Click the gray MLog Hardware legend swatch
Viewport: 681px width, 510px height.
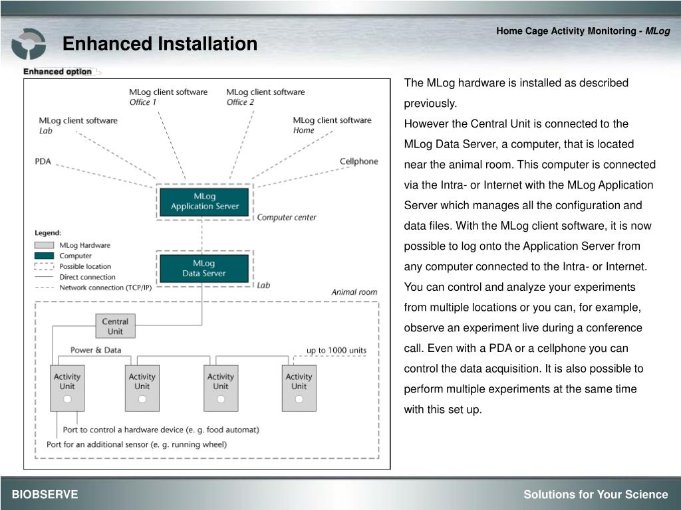tap(45, 246)
